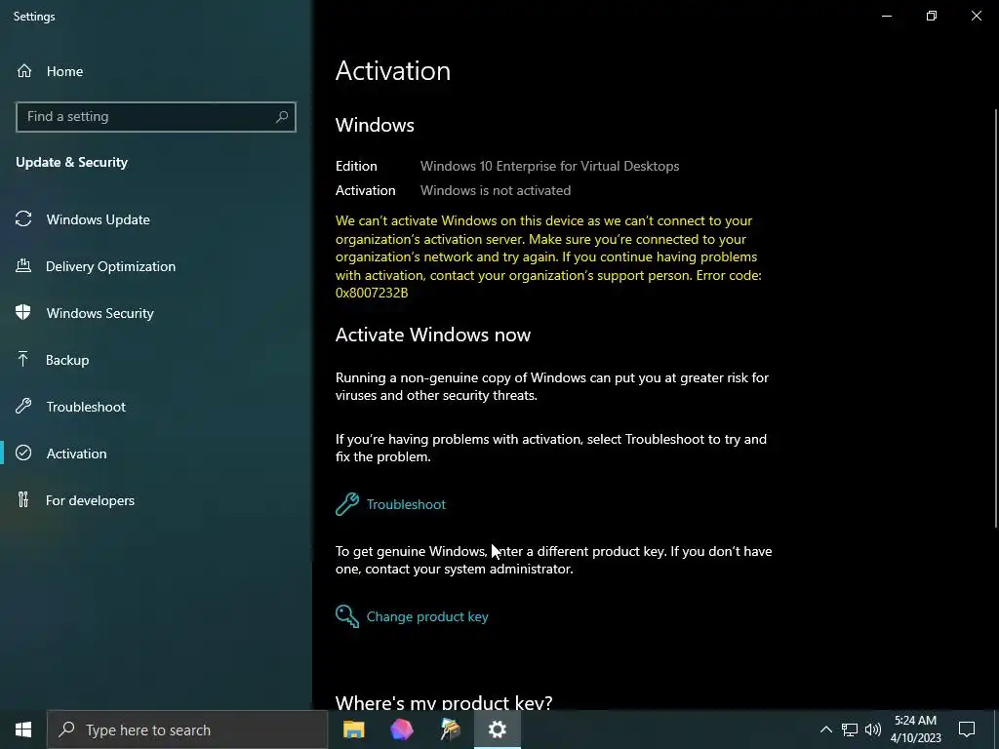This screenshot has height=749, width=999.
Task: Focus the Find a setting search box
Action: click(x=155, y=117)
